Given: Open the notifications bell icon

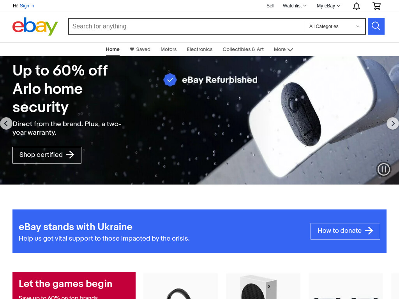Looking at the screenshot, I should (356, 6).
